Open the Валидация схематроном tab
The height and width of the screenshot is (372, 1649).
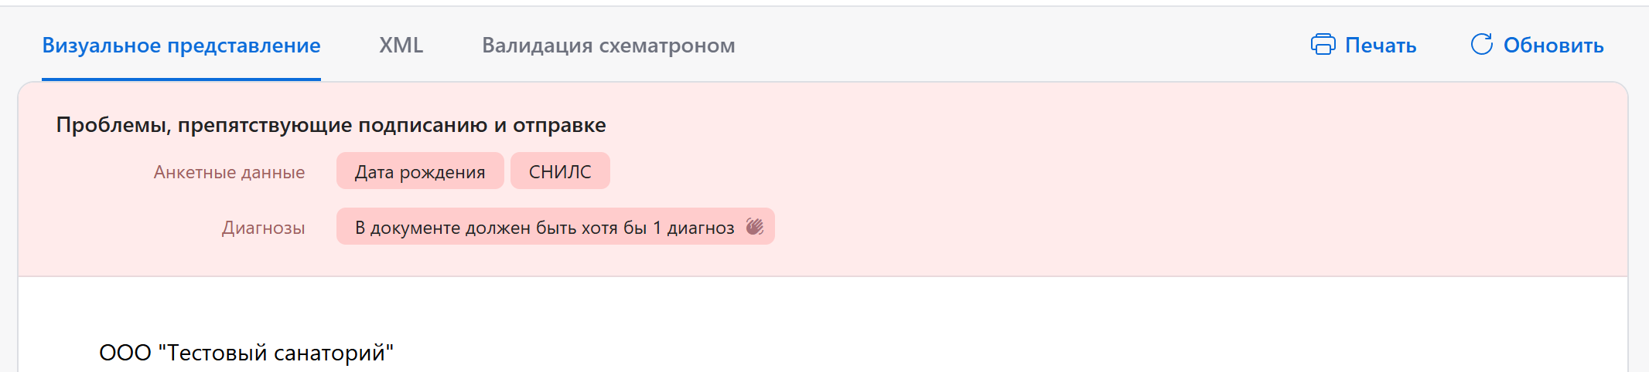608,46
